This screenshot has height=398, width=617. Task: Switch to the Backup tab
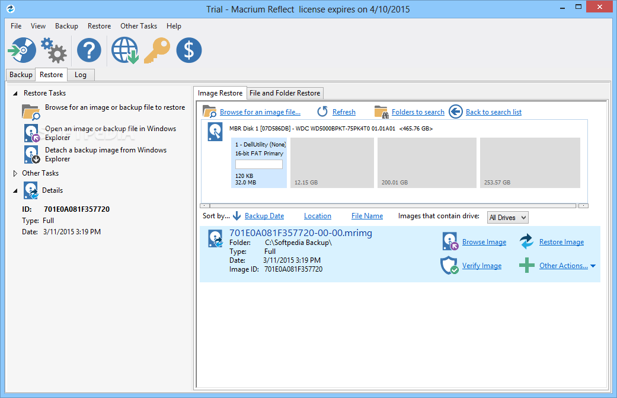coord(21,75)
